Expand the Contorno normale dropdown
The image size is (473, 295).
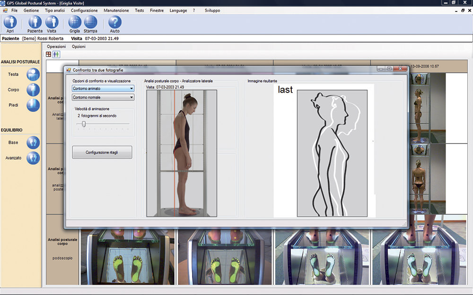(103, 97)
